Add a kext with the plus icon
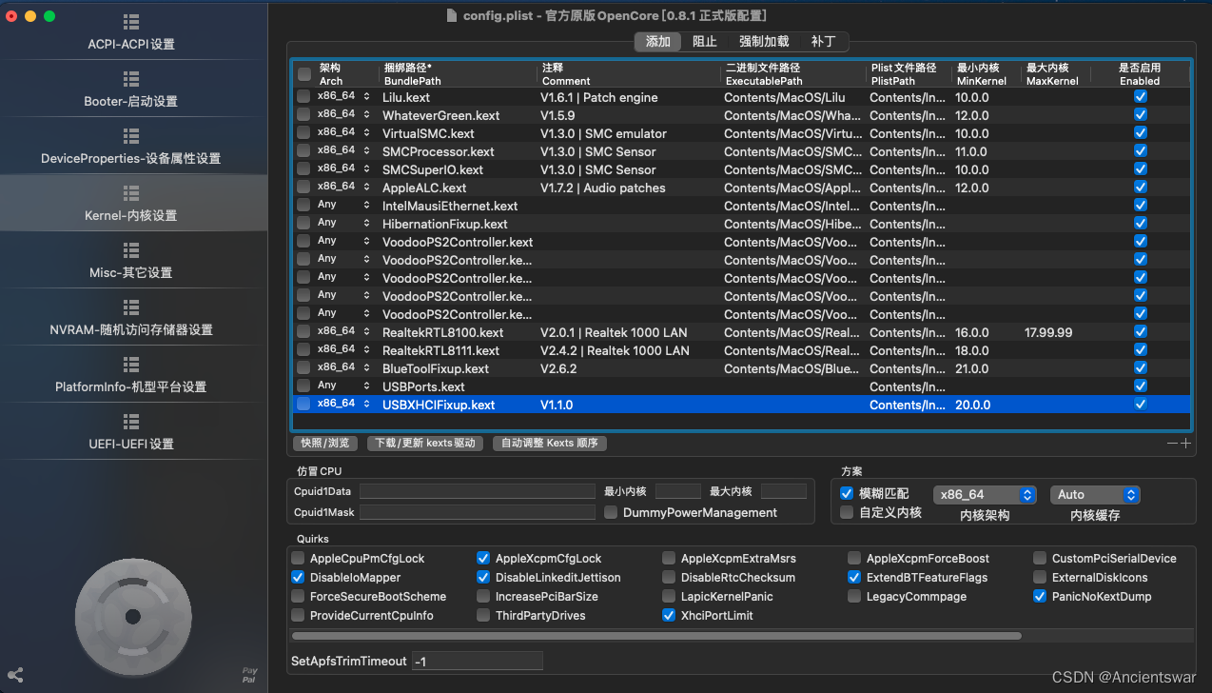This screenshot has width=1212, height=693. tap(1185, 444)
